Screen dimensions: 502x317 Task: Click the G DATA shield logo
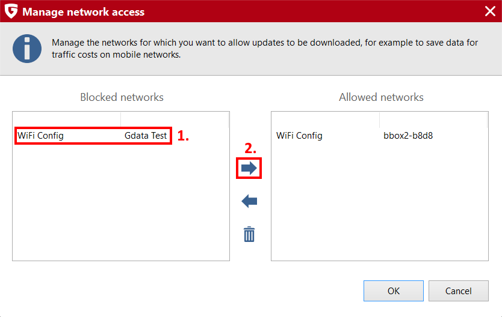[11, 11]
